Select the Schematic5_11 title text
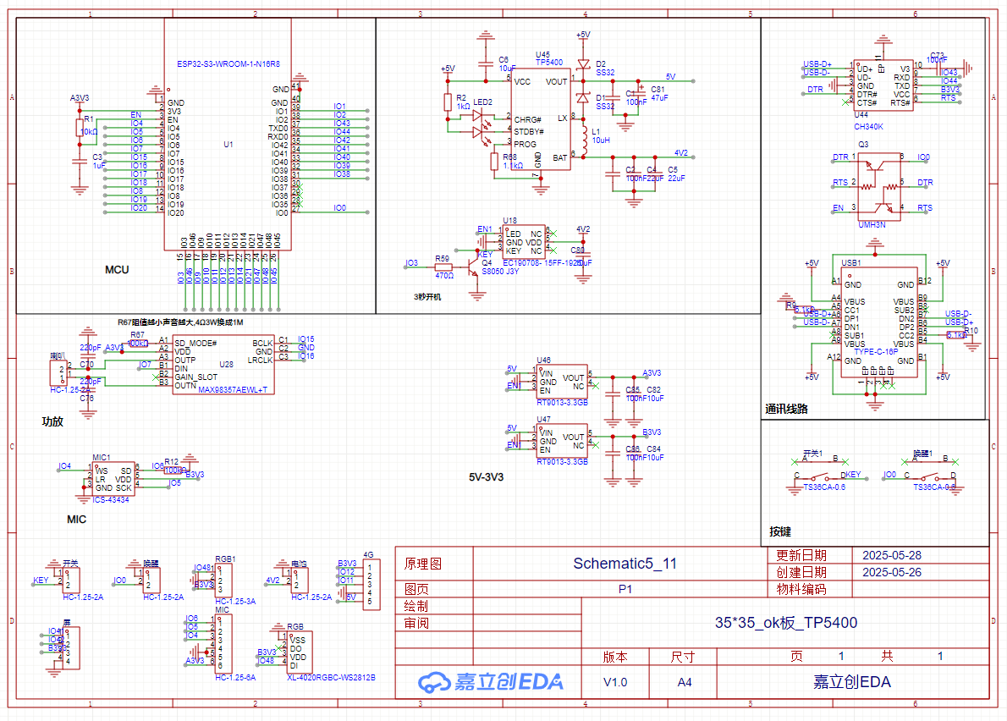The image size is (1007, 721). coord(625,563)
